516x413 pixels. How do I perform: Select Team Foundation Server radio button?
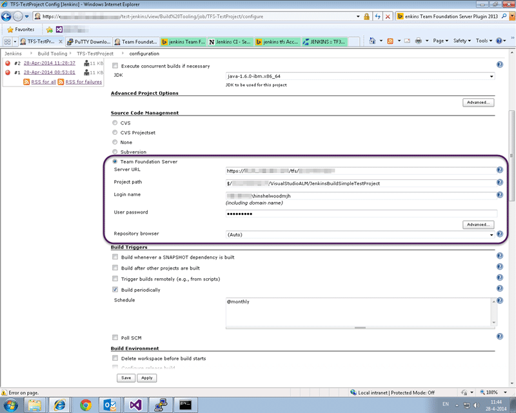pos(115,161)
